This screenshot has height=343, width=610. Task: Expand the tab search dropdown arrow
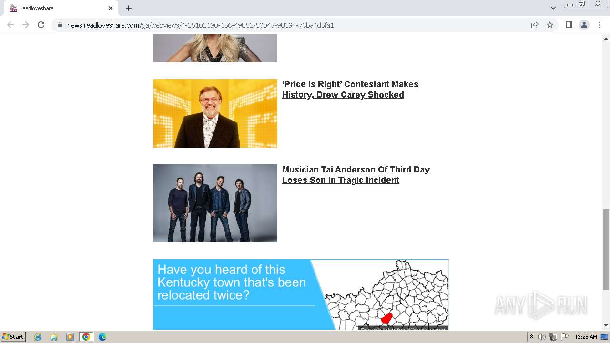pyautogui.click(x=553, y=8)
